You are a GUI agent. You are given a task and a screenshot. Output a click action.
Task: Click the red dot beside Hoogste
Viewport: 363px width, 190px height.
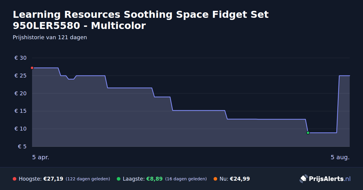(x=15, y=179)
